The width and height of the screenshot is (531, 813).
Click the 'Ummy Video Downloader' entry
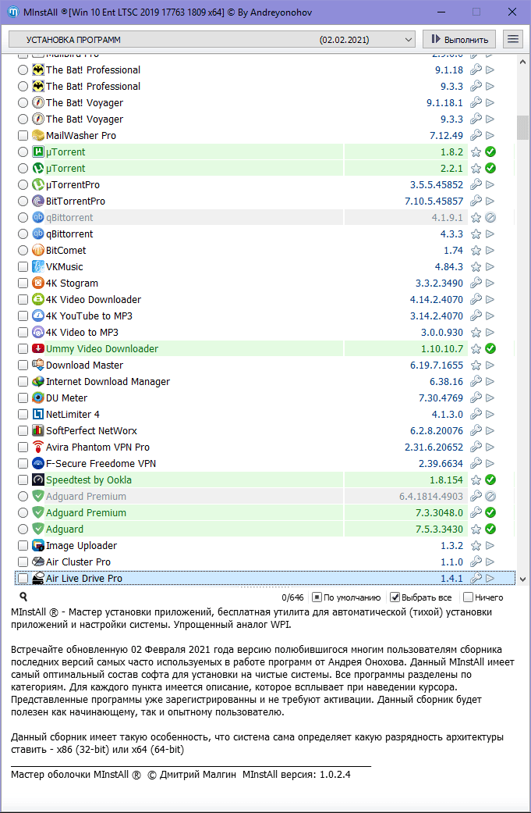(x=102, y=349)
